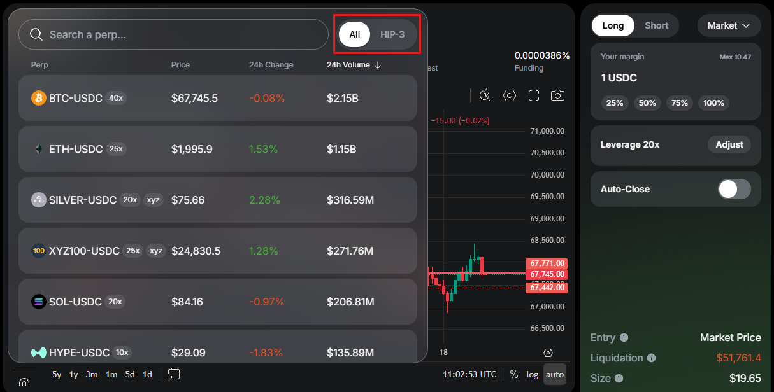Click the Liquidation info icon
Screen dimensions: 774x392
pyautogui.click(x=650, y=358)
